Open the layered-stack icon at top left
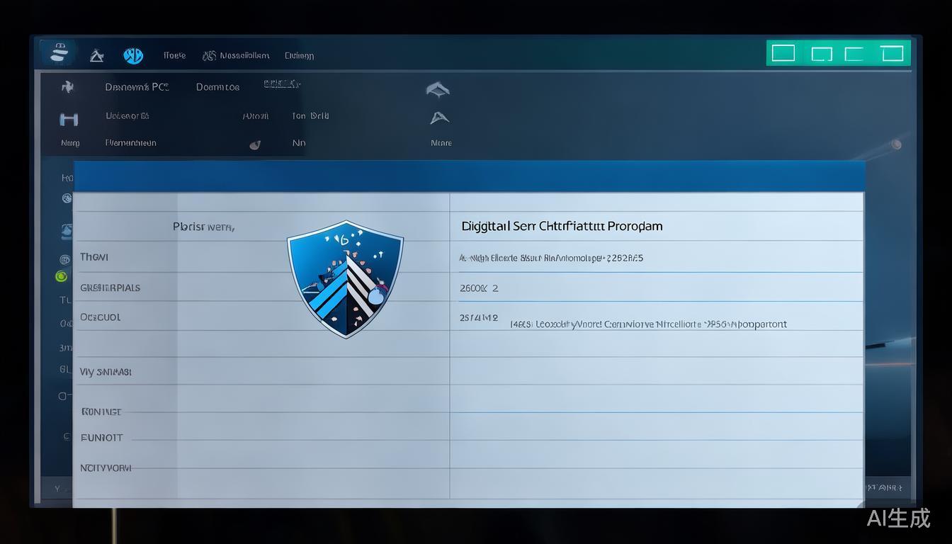The image size is (952, 544). pyautogui.click(x=59, y=52)
